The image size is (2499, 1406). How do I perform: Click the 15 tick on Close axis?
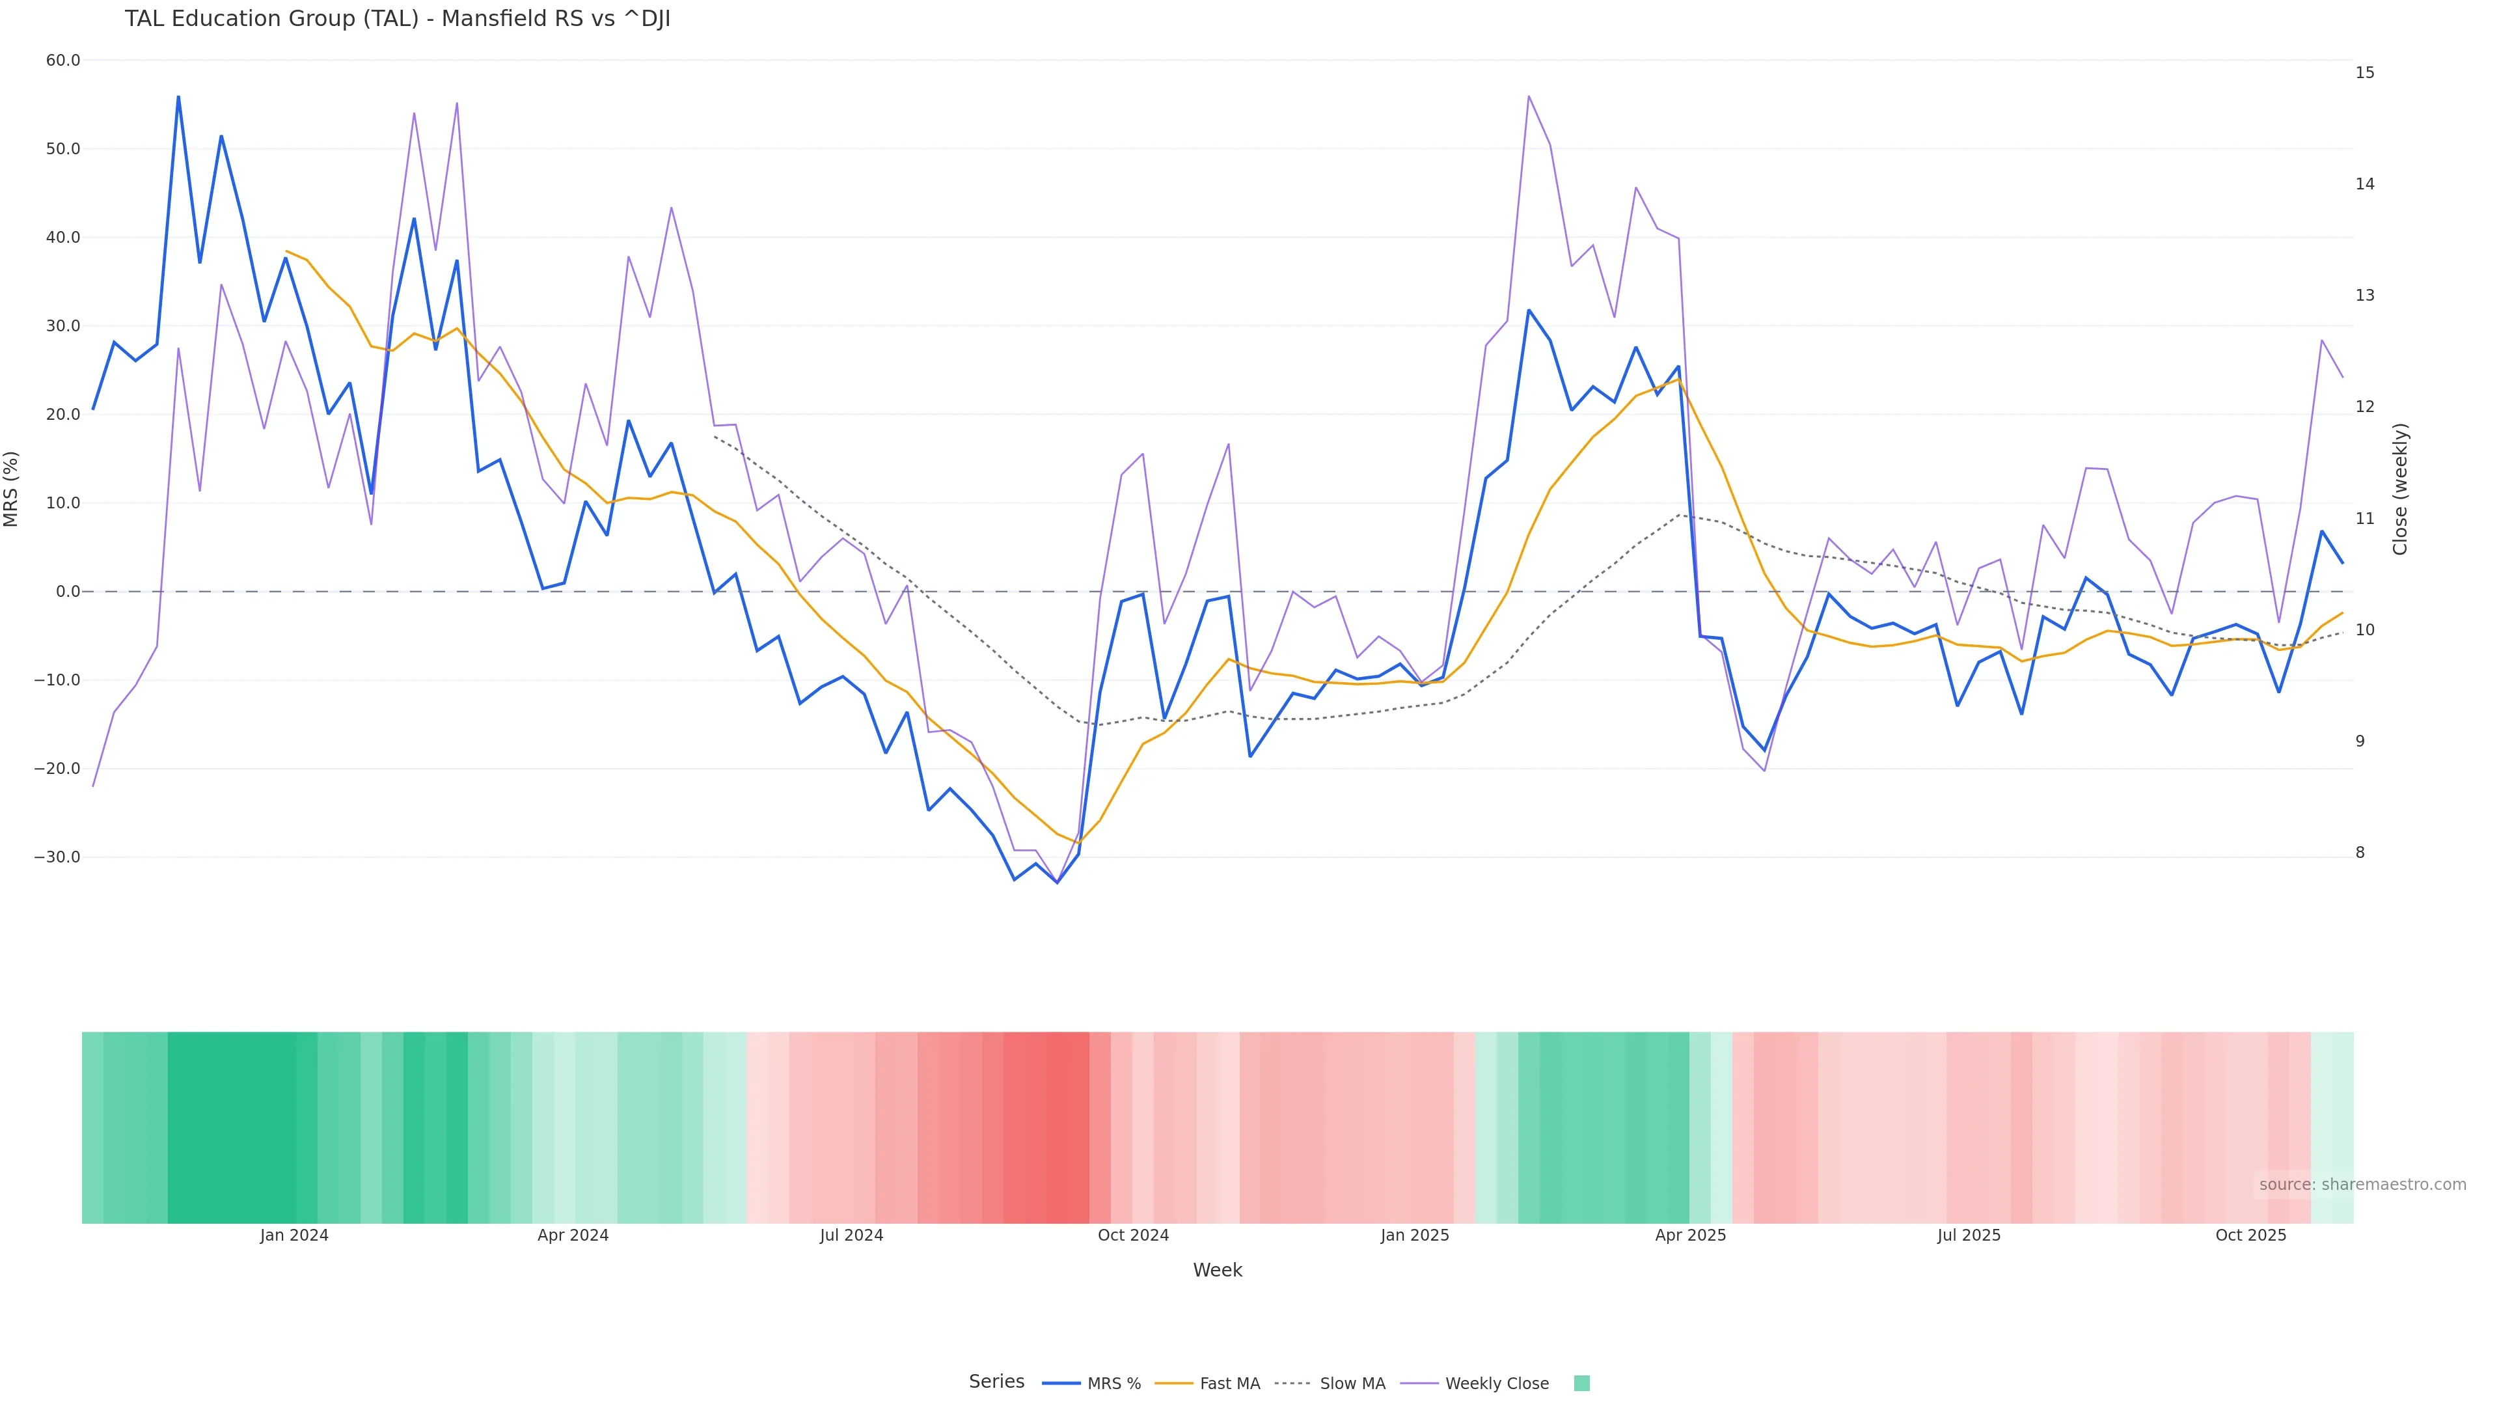coord(2364,73)
